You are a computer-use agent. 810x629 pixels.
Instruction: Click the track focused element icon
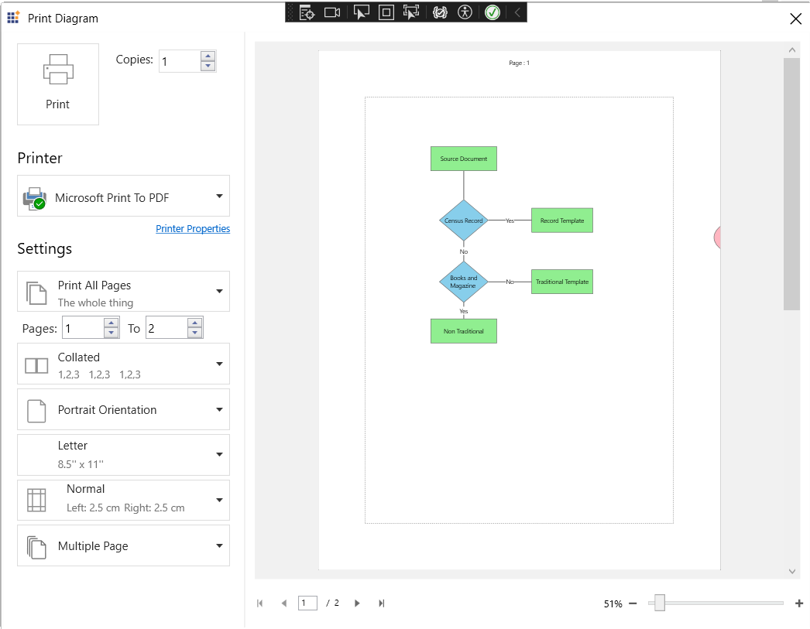pyautogui.click(x=411, y=12)
